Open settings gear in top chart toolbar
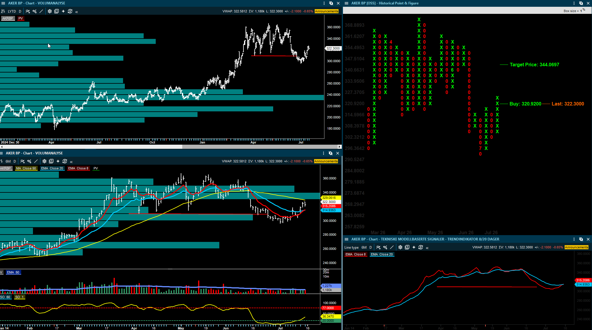The height and width of the screenshot is (330, 592). (50, 11)
